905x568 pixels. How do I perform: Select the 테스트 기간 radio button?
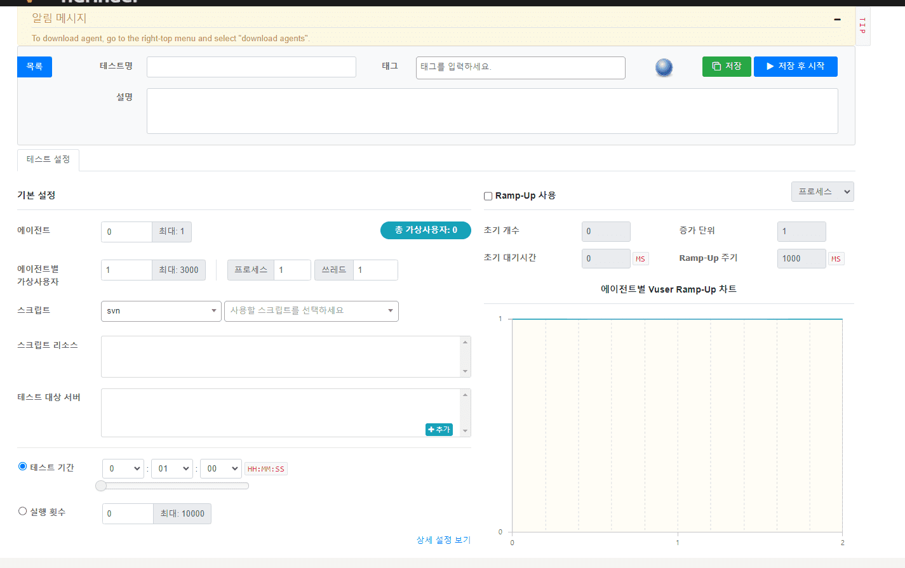click(23, 466)
